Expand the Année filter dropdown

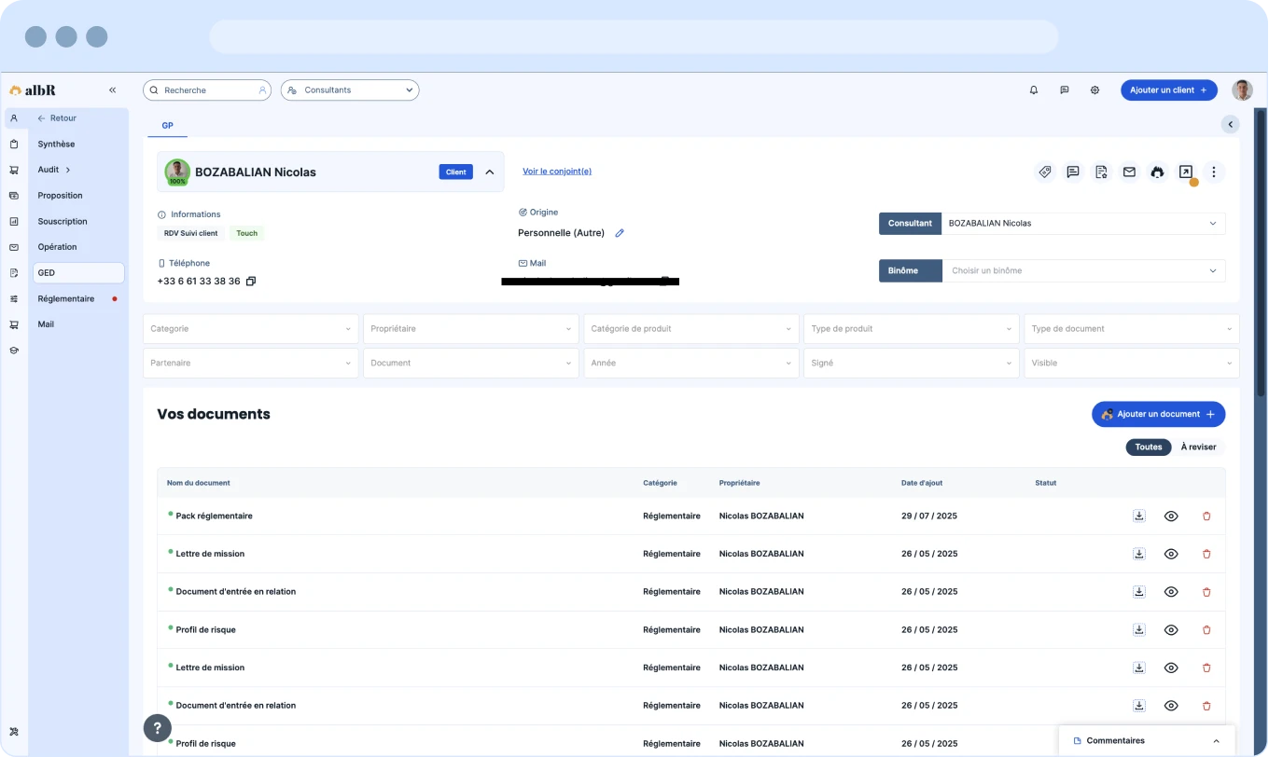[690, 364]
